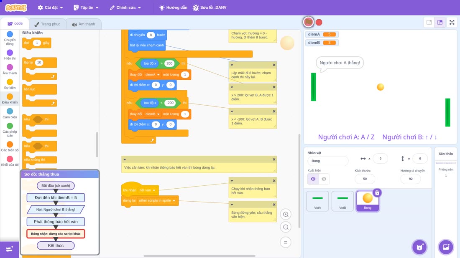This screenshot has width=460, height=258.
Task: Click the Sửa lỗi .DANV button
Action: point(210,8)
